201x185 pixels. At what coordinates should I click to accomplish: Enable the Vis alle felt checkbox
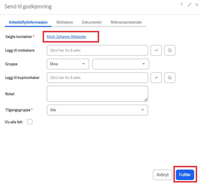pos(30,122)
